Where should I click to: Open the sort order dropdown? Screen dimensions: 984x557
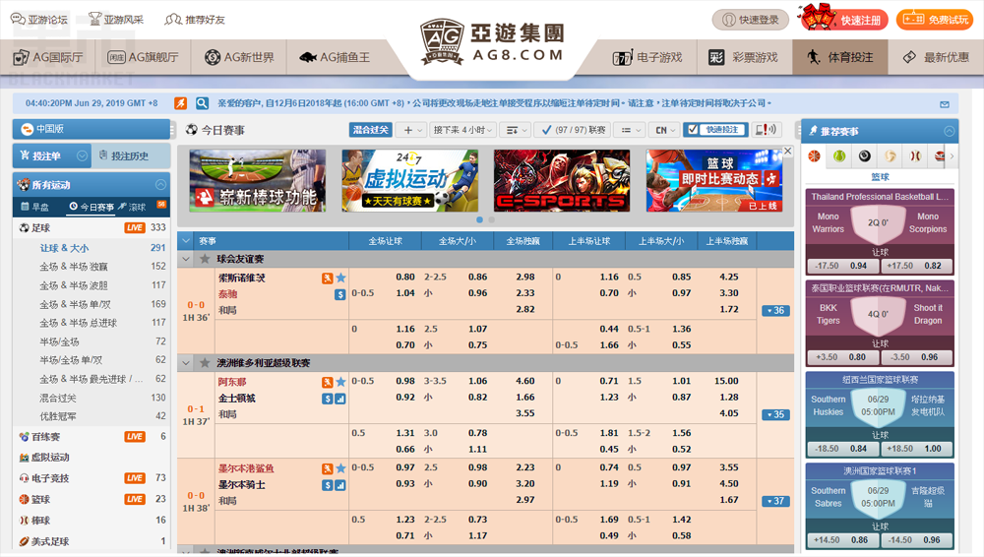coord(517,130)
